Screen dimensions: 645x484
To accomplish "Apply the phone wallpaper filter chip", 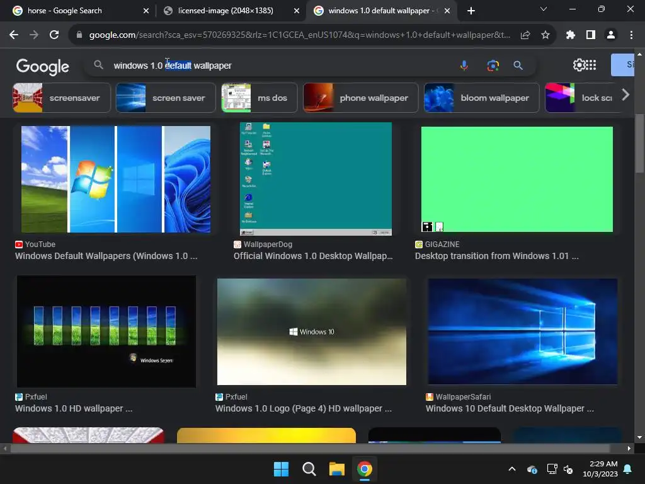I will click(x=361, y=98).
